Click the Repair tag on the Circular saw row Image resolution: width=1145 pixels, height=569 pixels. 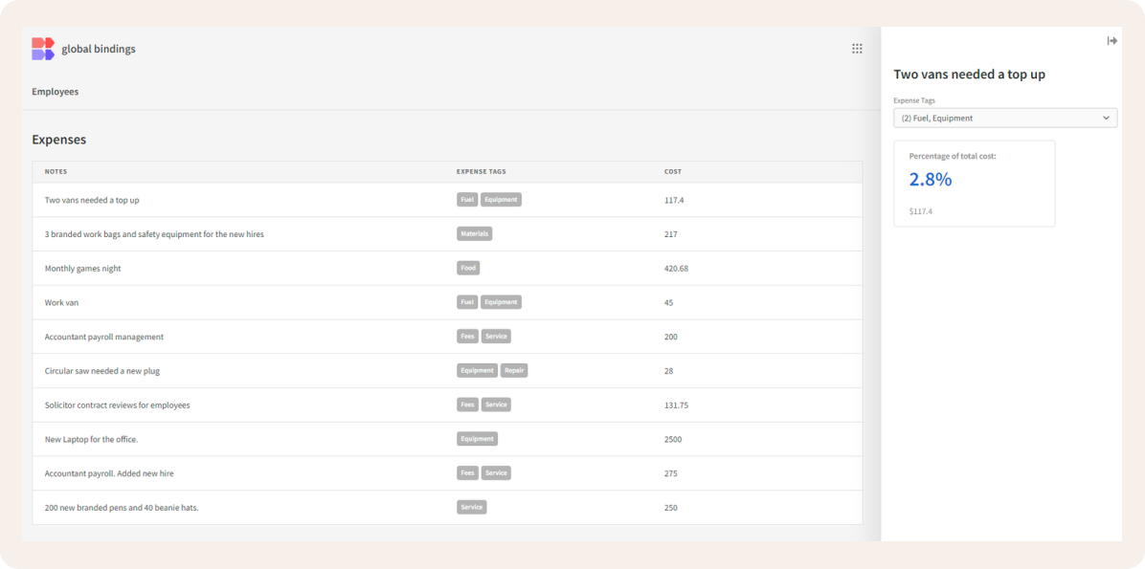point(514,370)
